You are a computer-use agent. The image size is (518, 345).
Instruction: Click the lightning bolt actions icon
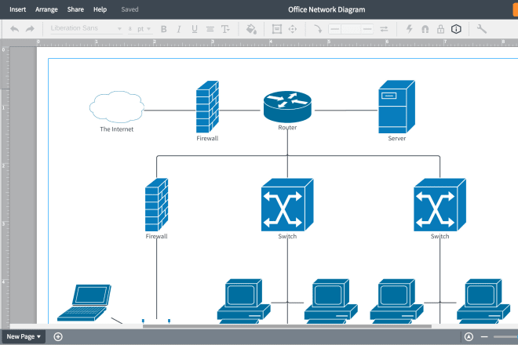pyautogui.click(x=409, y=29)
